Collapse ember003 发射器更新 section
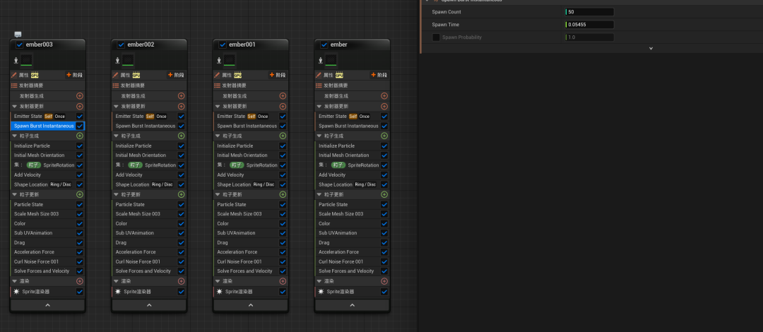The height and width of the screenshot is (332, 763). [x=15, y=106]
